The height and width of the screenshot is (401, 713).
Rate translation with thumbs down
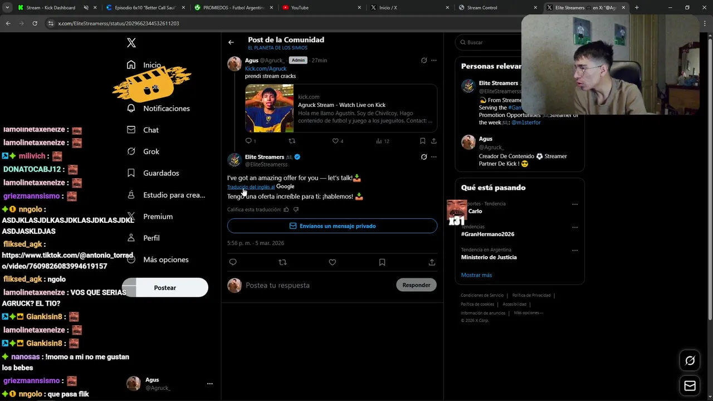pyautogui.click(x=296, y=209)
